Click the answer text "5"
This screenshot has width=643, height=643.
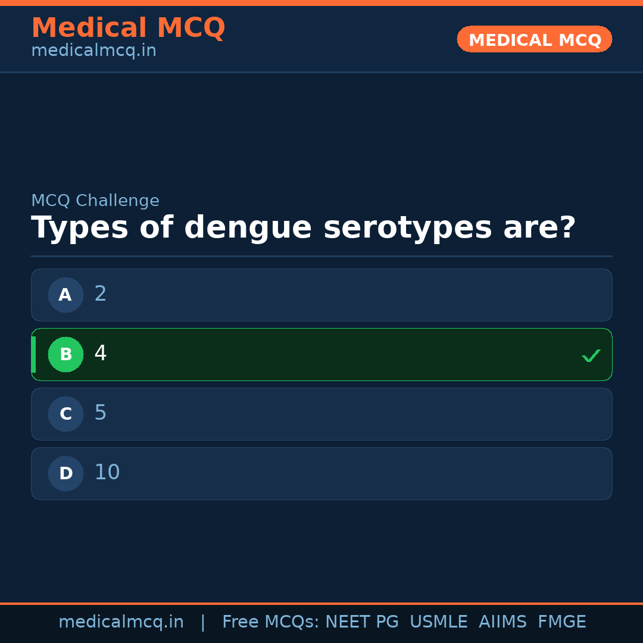click(101, 413)
